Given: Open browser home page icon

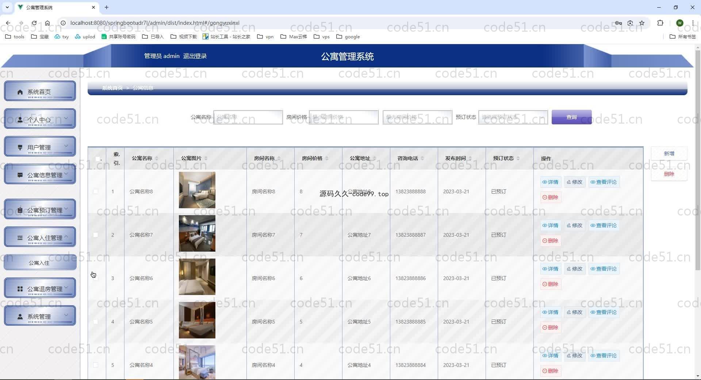Looking at the screenshot, I should point(47,23).
